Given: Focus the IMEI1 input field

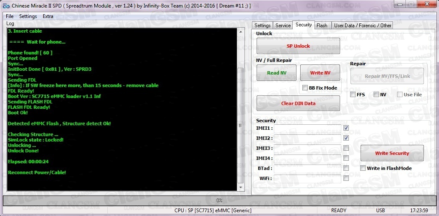Looking at the screenshot, I should pyautogui.click(x=307, y=129).
